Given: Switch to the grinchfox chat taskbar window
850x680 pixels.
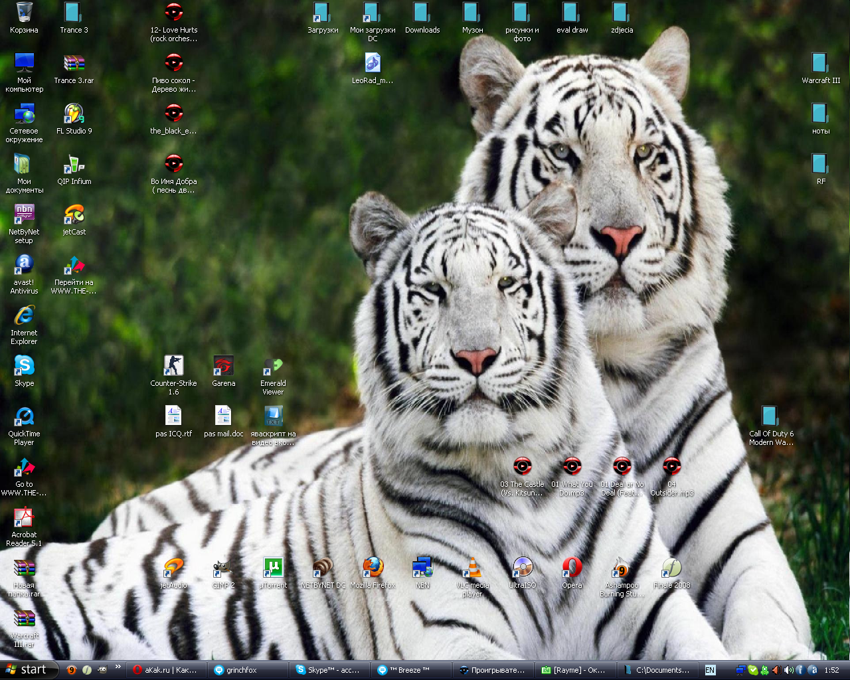Looking at the screenshot, I should pos(248,670).
